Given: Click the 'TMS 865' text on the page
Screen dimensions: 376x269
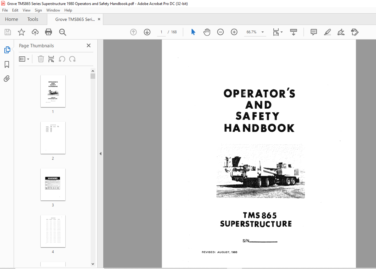Looking at the screenshot, I should click(260, 215).
